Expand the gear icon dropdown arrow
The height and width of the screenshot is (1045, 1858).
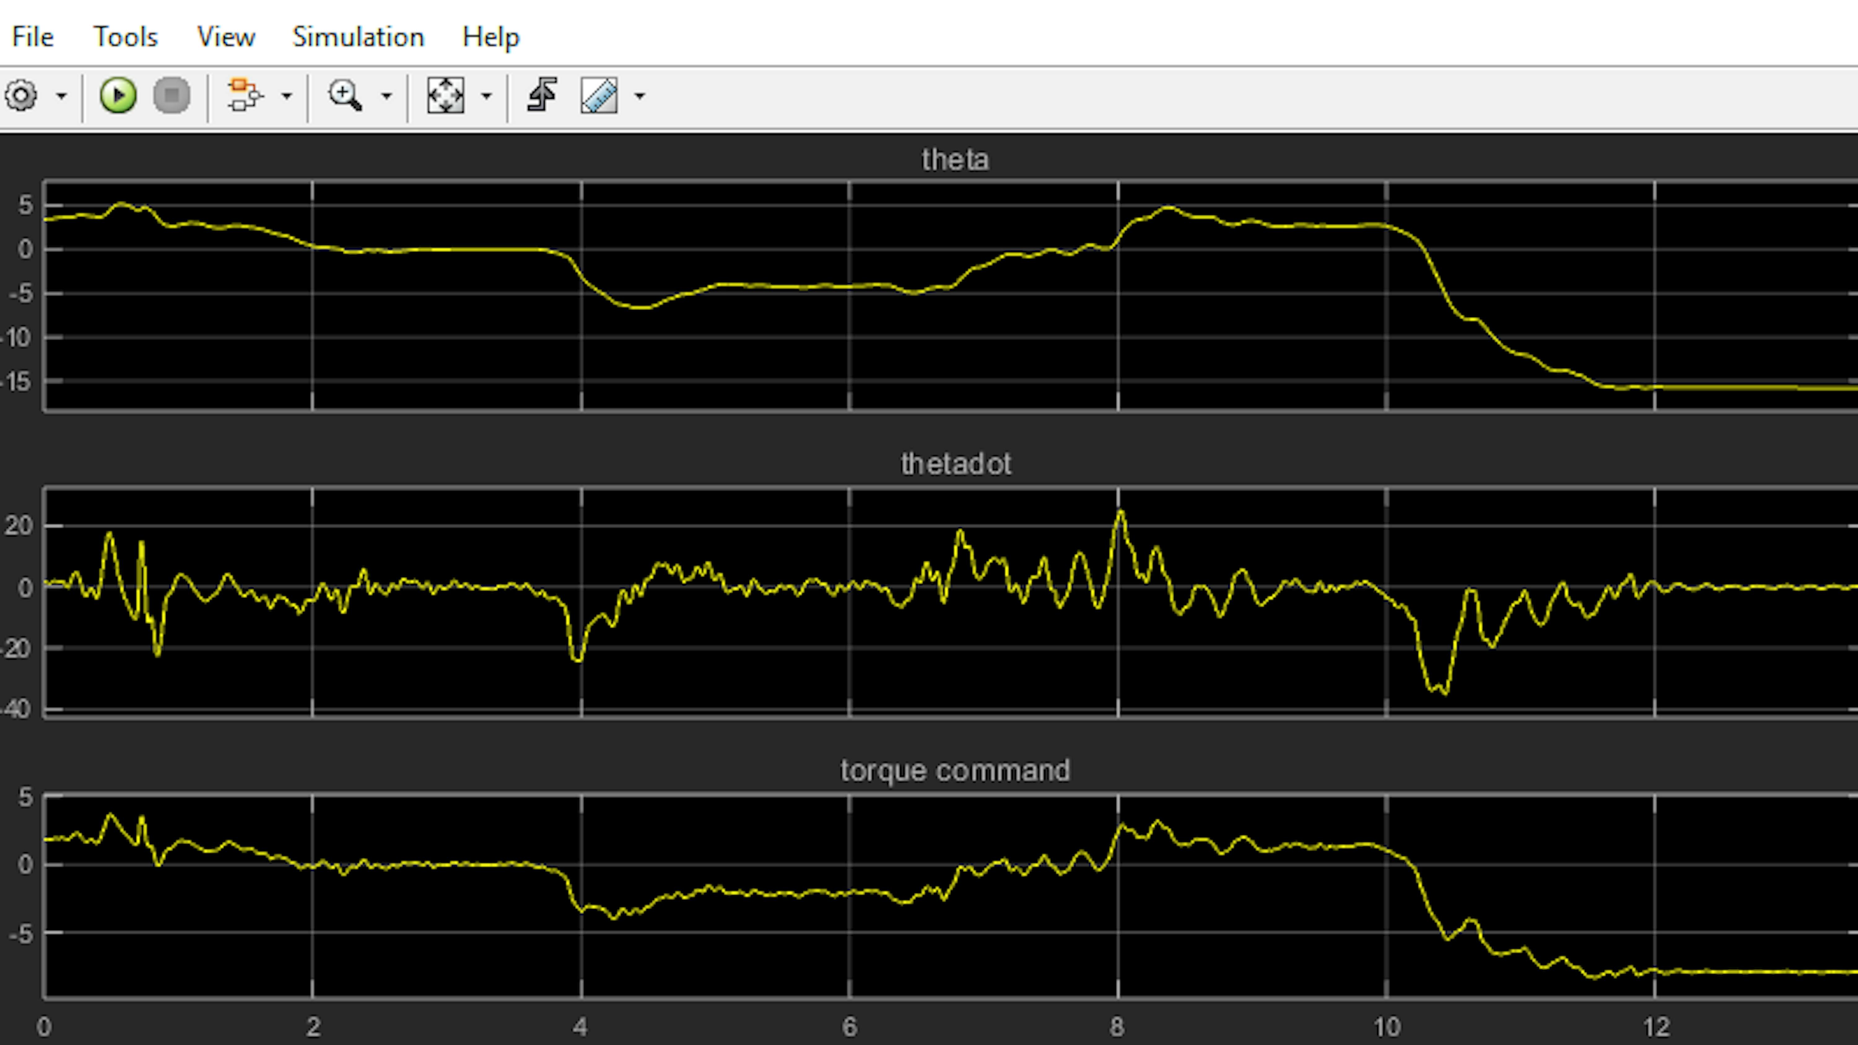tap(61, 96)
